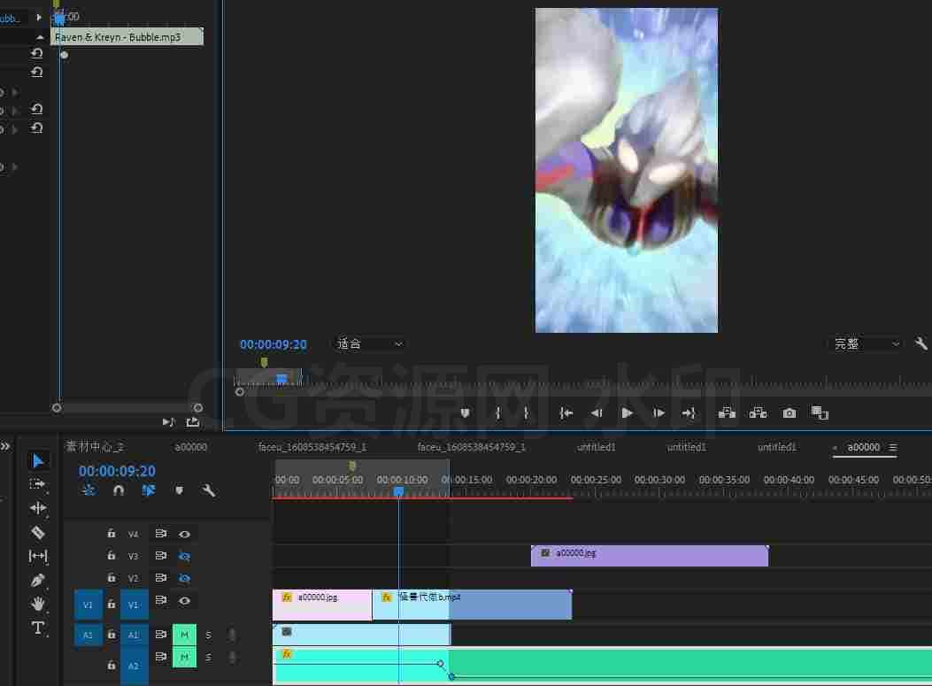This screenshot has height=686, width=932.
Task: Pick the Ripple Edit tool
Action: click(37, 508)
